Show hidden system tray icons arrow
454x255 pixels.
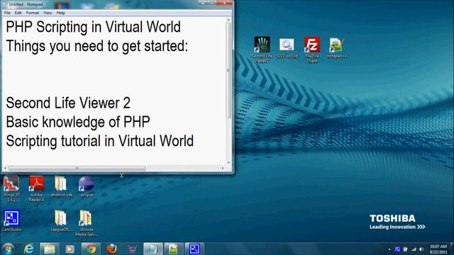[389, 249]
